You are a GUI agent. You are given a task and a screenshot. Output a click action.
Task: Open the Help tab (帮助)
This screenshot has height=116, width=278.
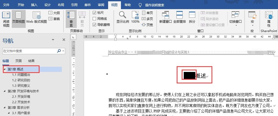(127, 5)
